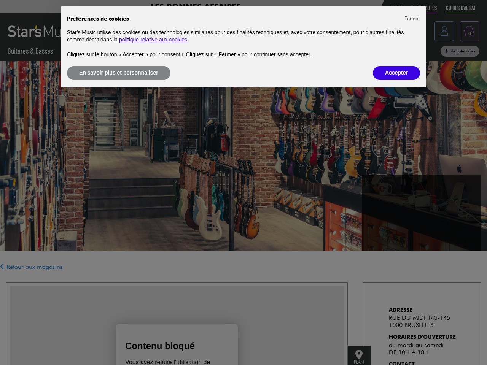The height and width of the screenshot is (365, 487).
Task: Click the Contenu bloqué notice
Action: click(160, 346)
